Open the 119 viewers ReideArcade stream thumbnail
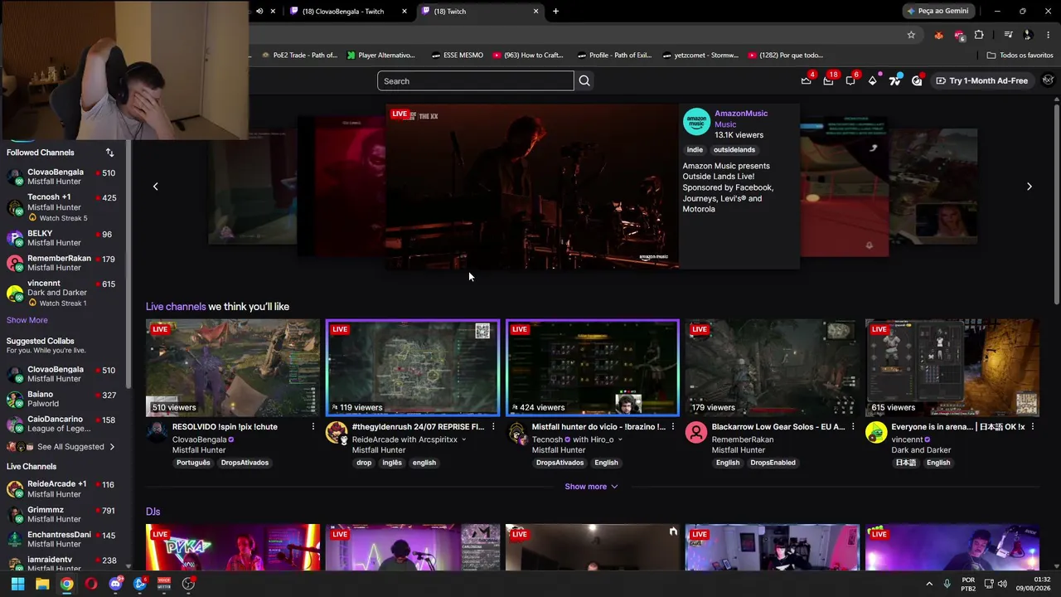Image resolution: width=1061 pixels, height=597 pixels. [413, 367]
